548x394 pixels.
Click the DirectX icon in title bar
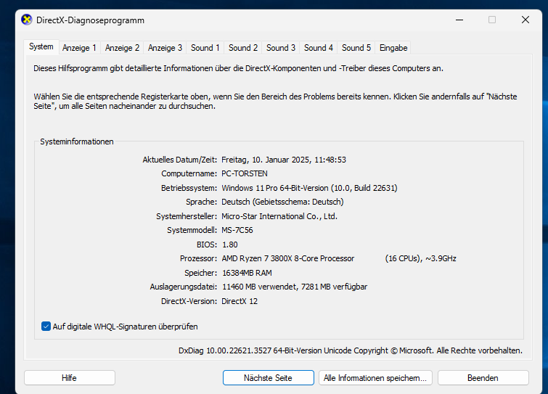27,20
